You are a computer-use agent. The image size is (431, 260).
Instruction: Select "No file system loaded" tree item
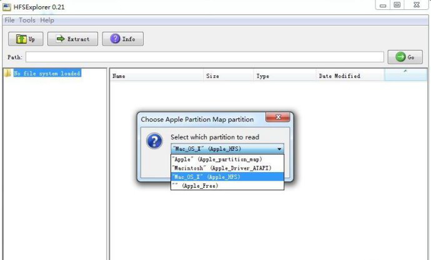(x=47, y=74)
